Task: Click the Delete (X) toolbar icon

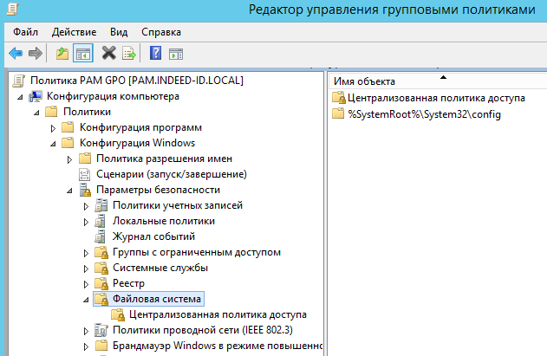Action: click(109, 54)
